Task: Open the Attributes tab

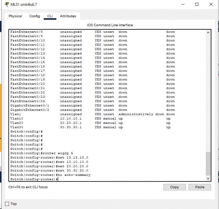Action: (68, 16)
